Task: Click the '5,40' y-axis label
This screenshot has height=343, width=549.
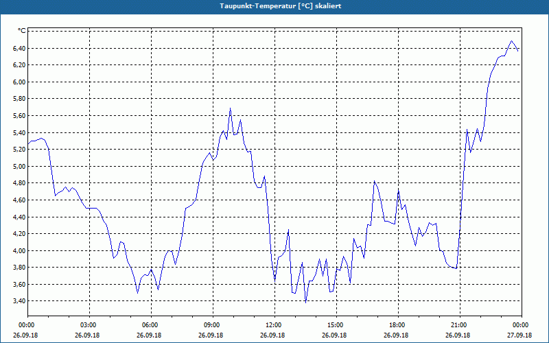Action: tap(19, 132)
